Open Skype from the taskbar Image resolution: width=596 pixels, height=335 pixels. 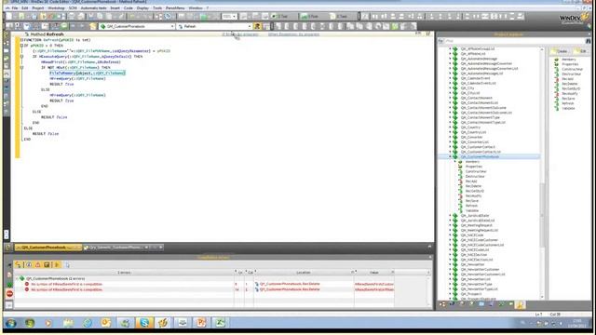(x=144, y=323)
